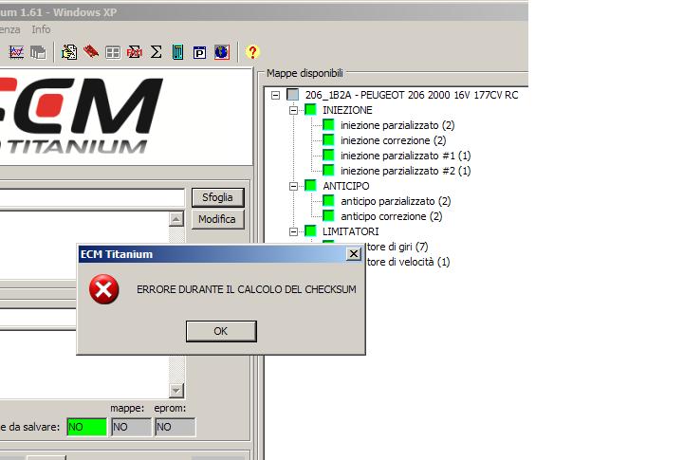Image resolution: width=683 pixels, height=460 pixels.
Task: Click the list scrollbar down arrow
Action: click(176, 391)
